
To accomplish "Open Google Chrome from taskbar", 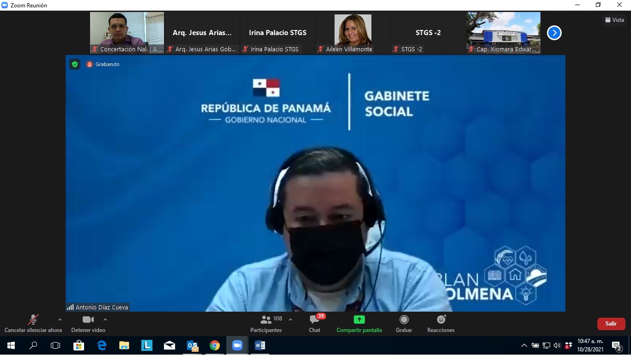I will [x=215, y=345].
